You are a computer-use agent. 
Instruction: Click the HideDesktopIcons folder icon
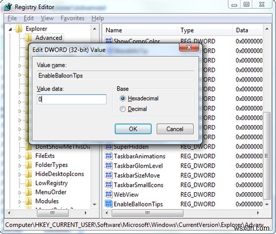click(x=28, y=174)
